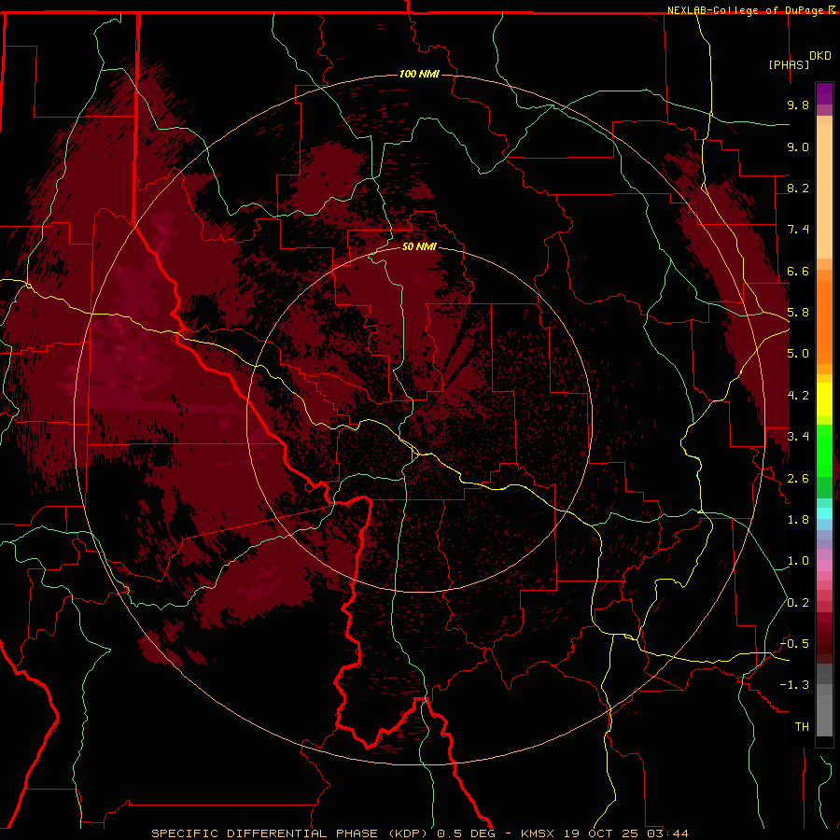The width and height of the screenshot is (840, 840).
Task: Click the 6.6 legend value
Action: tap(798, 271)
